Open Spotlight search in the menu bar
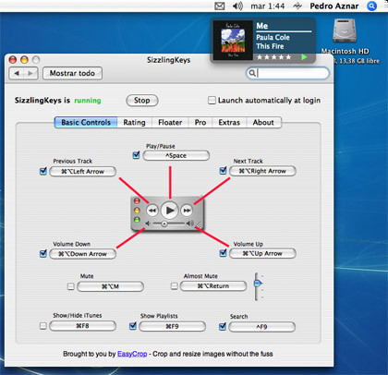The width and height of the screenshot is (388, 375). [371, 6]
